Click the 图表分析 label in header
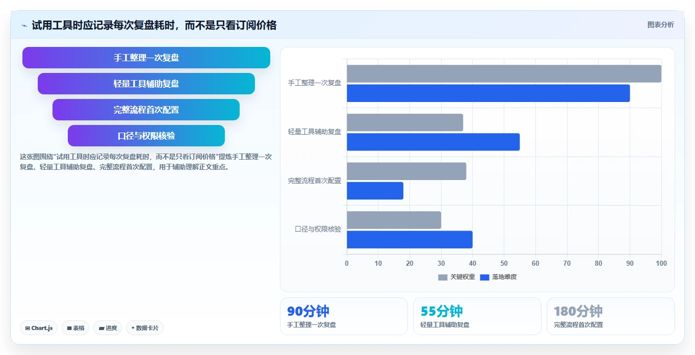The width and height of the screenshot is (695, 355). [660, 24]
